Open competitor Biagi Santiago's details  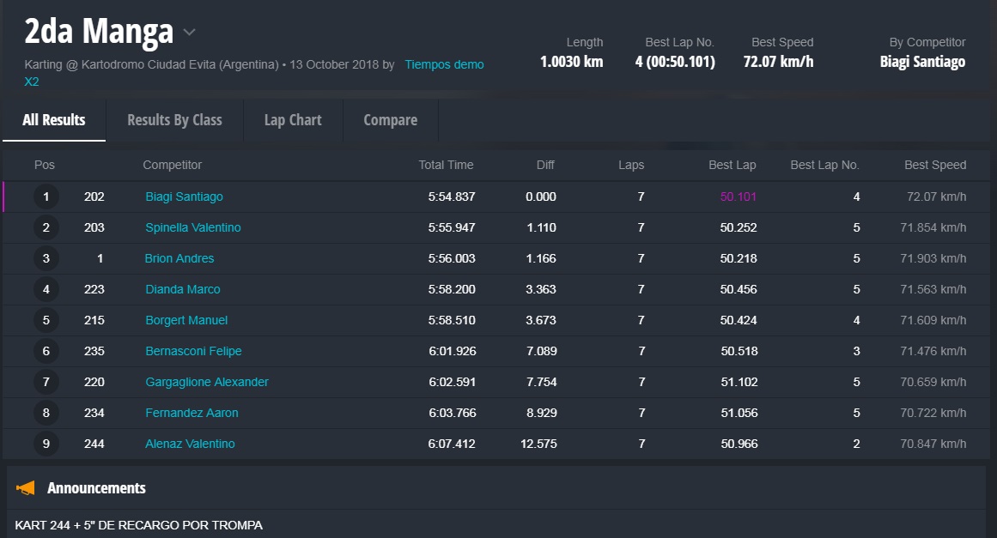pyautogui.click(x=184, y=196)
